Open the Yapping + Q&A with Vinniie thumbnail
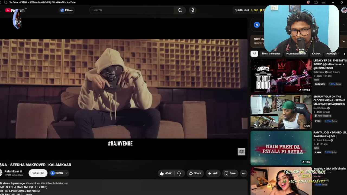347x195 pixels. pyautogui.click(x=281, y=181)
